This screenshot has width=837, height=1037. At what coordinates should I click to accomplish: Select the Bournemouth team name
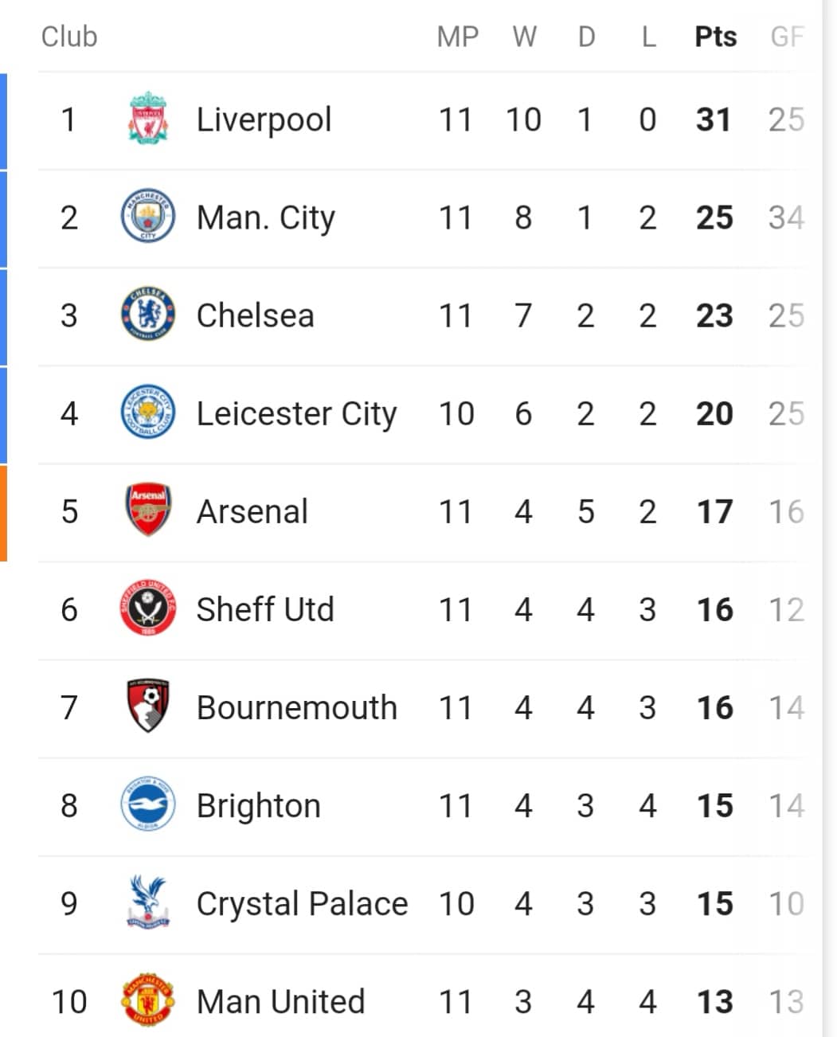coord(296,707)
